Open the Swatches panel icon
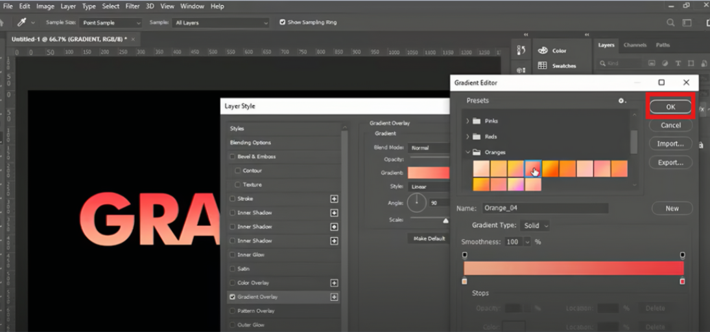 pyautogui.click(x=543, y=65)
